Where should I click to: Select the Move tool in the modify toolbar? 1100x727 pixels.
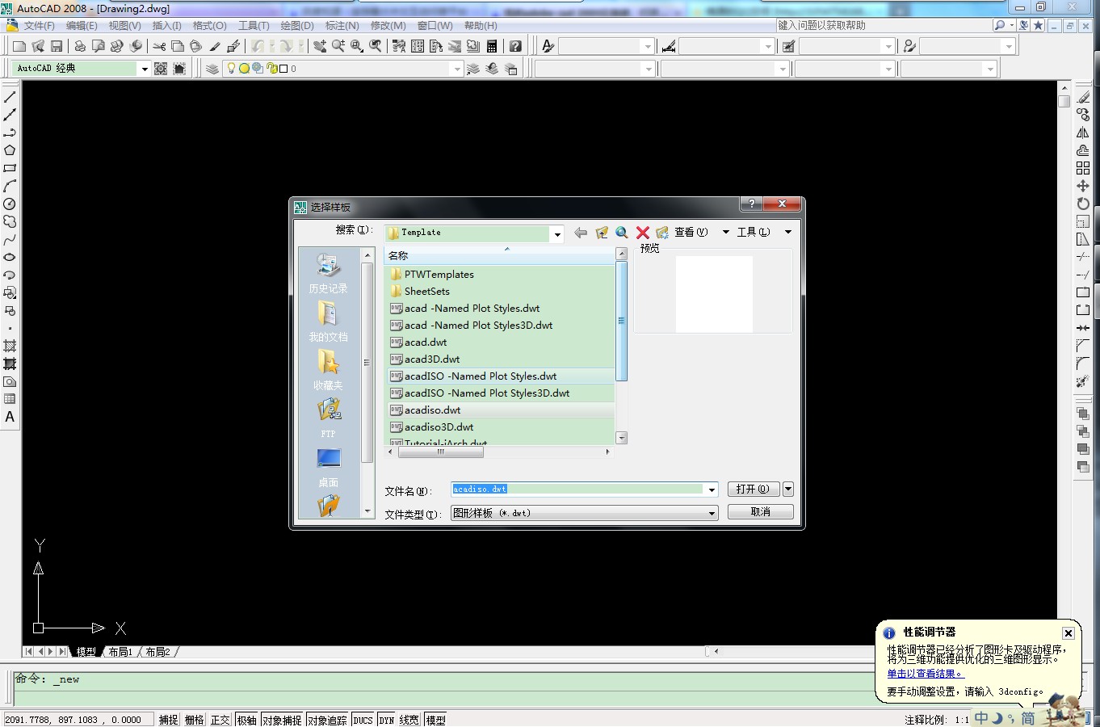click(1083, 186)
